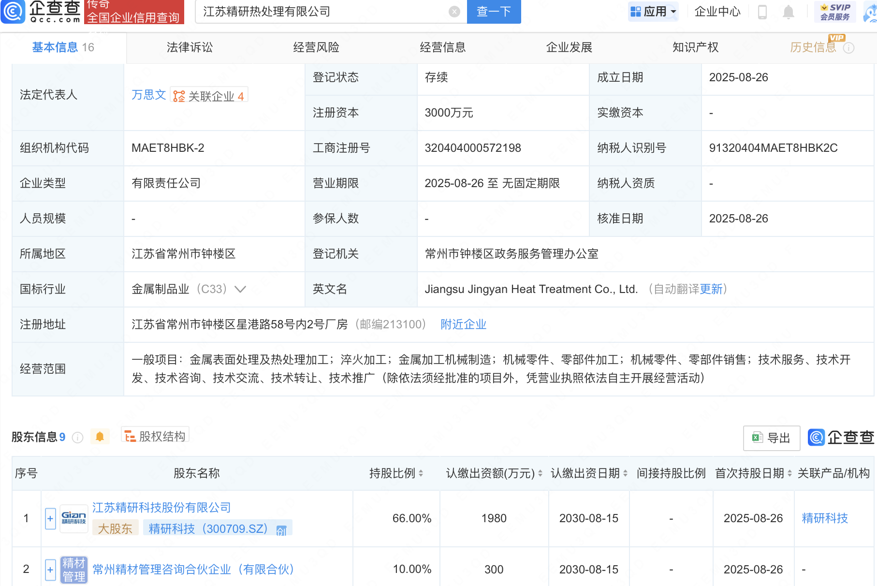Expand row for 常州精材管理咨询合伙企业
Image resolution: width=877 pixels, height=586 pixels.
click(50, 570)
